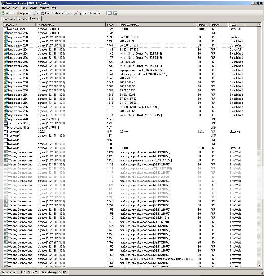Screen dimensions: 264x276
Task: Sort by the Protocol column header
Action: click(219, 25)
